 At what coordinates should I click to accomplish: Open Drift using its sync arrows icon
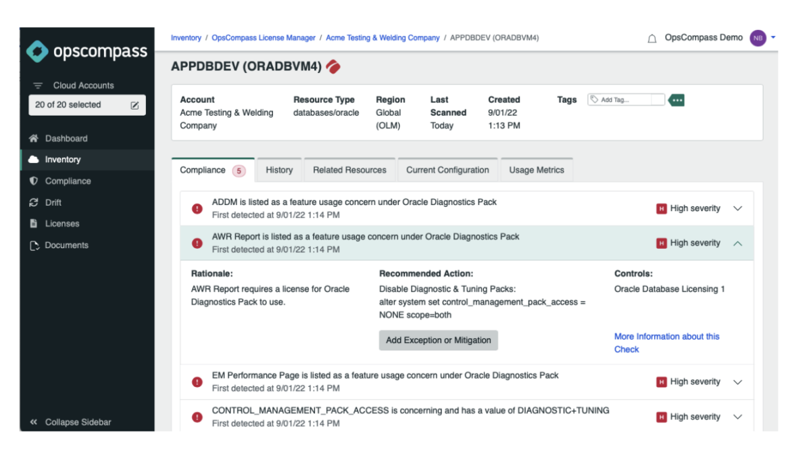(34, 202)
